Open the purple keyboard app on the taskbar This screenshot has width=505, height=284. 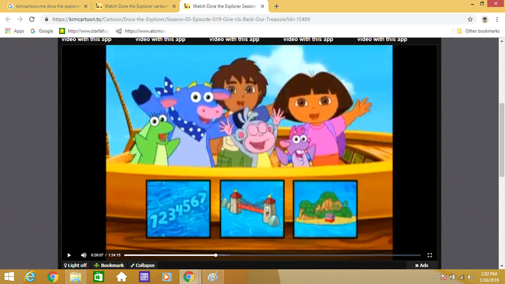pyautogui.click(x=144, y=277)
